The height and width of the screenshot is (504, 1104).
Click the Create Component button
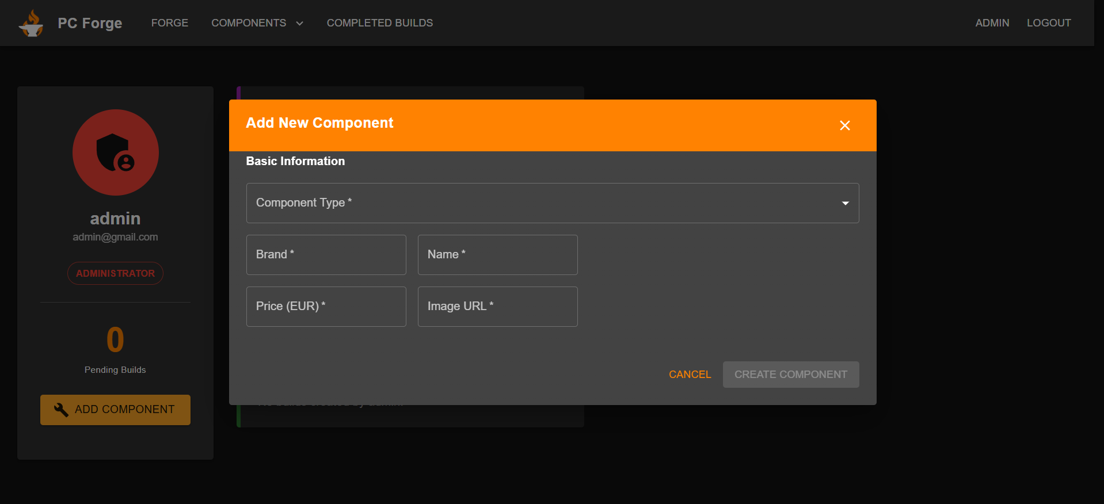tap(790, 375)
